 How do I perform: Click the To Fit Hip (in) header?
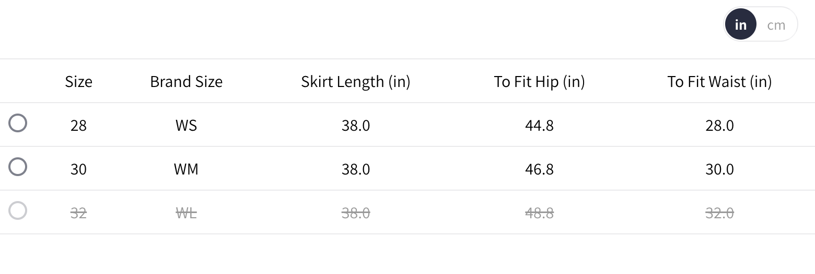(539, 82)
